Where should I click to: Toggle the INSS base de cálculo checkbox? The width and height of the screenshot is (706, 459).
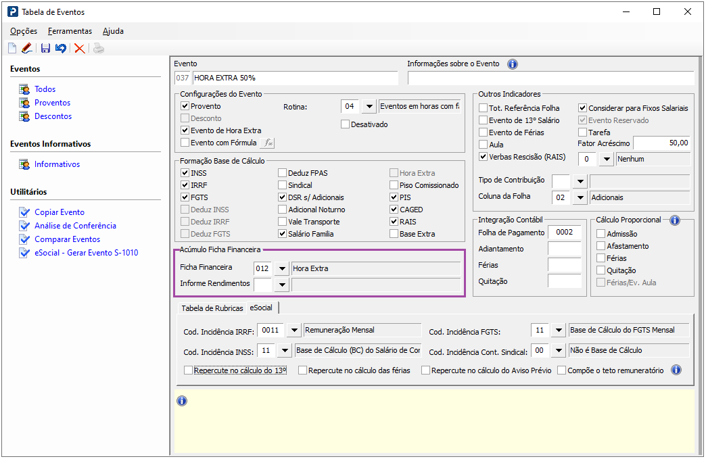[x=185, y=173]
